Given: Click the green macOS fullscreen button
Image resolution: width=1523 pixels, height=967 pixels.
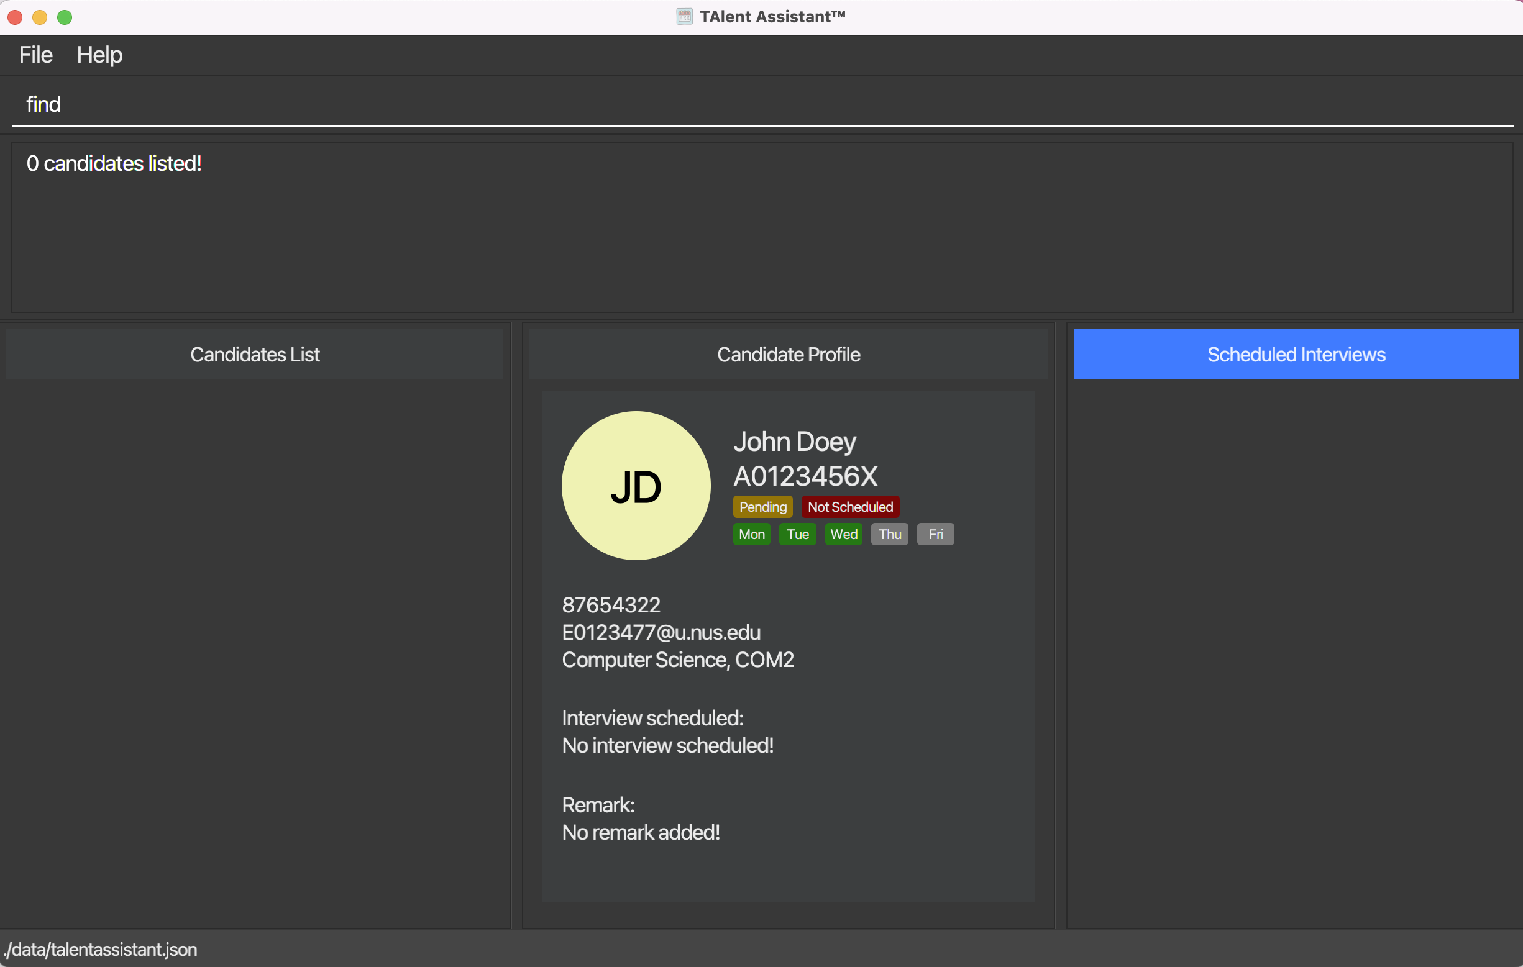Looking at the screenshot, I should pyautogui.click(x=65, y=17).
